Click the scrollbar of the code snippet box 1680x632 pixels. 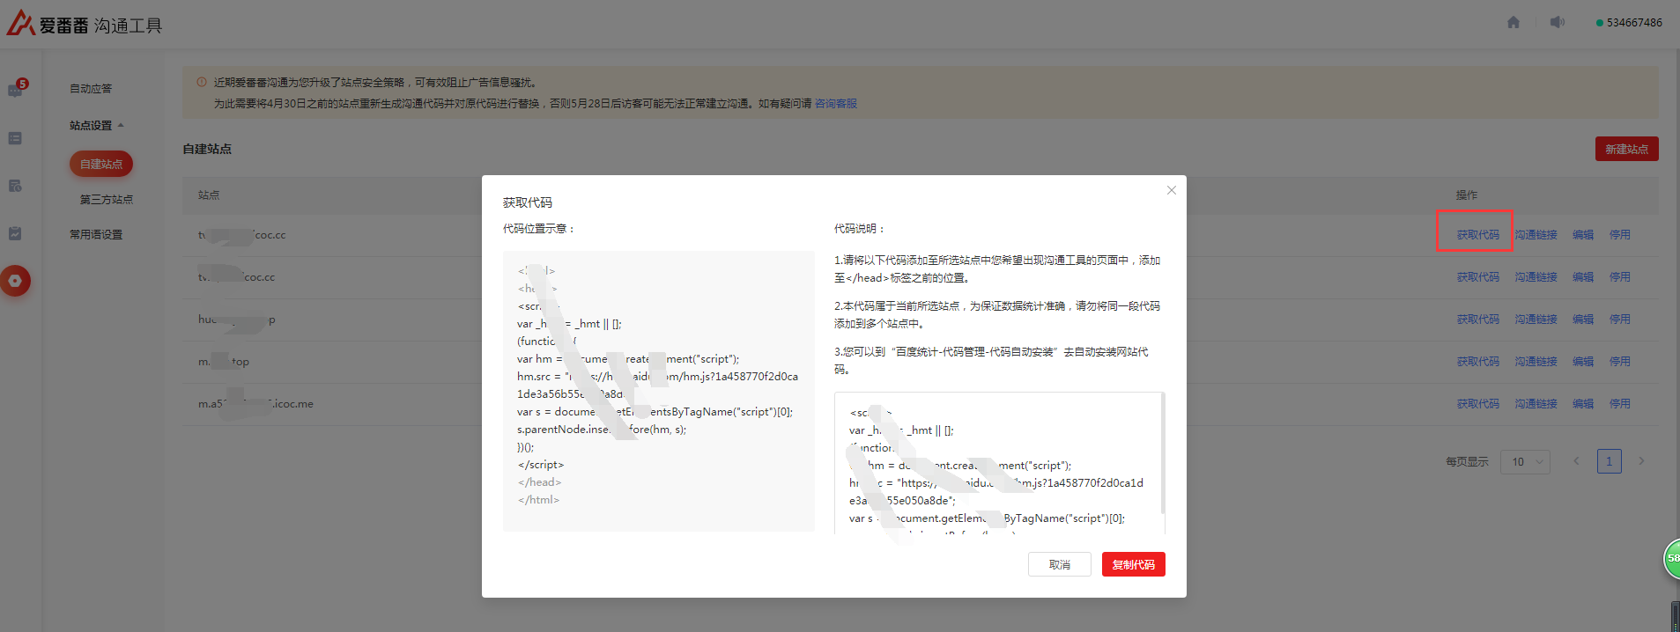coord(1164,454)
